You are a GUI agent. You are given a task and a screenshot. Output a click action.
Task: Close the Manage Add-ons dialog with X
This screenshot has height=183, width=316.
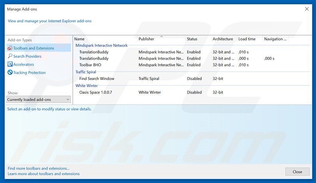[x=307, y=9]
